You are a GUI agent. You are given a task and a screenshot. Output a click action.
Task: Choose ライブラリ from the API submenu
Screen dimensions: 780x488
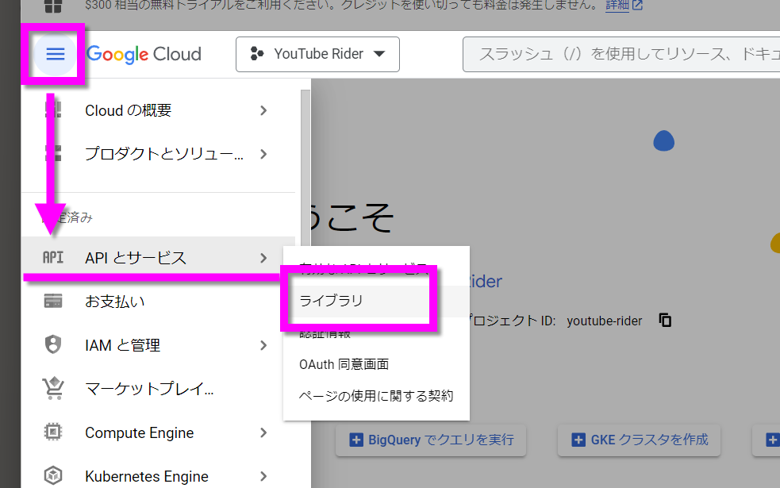tap(376, 301)
